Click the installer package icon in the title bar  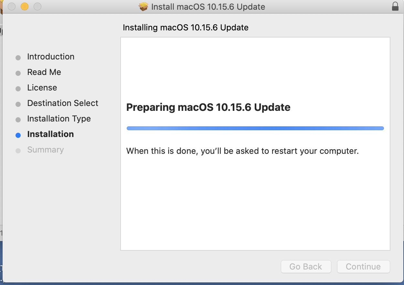pos(142,6)
